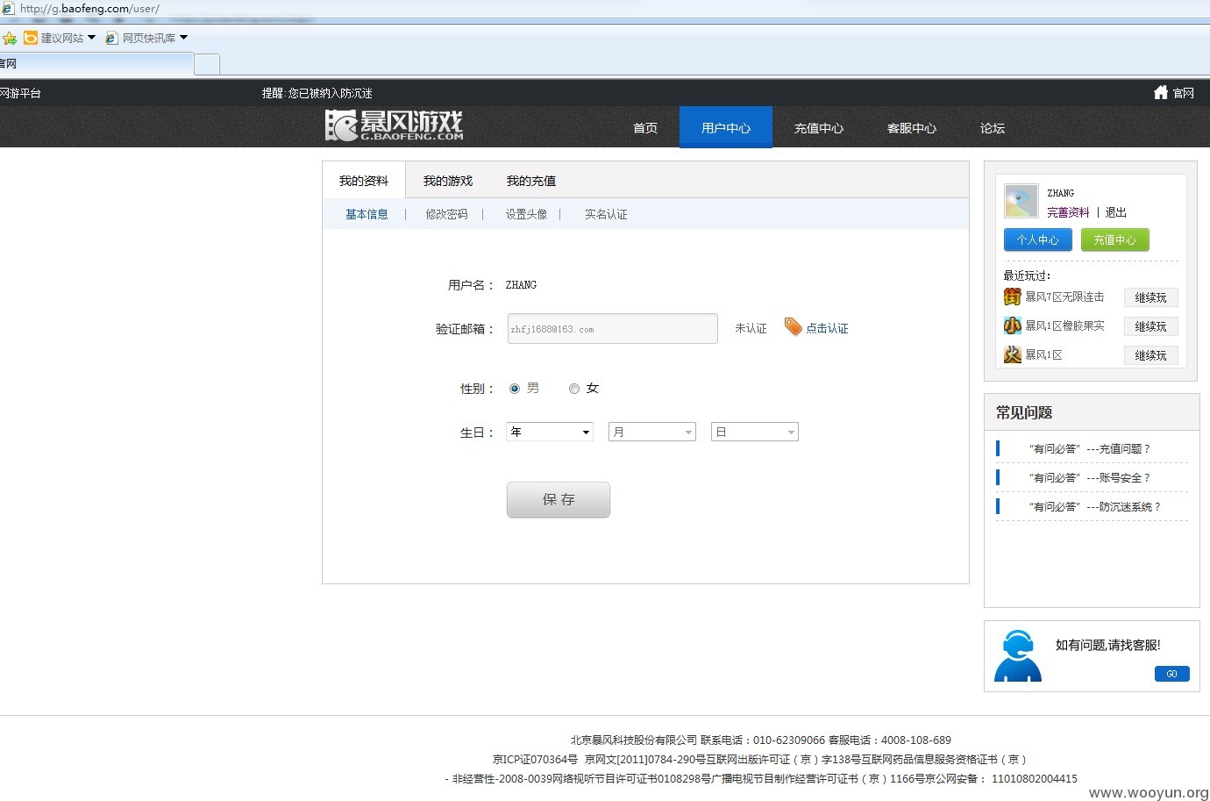
Task: Click the 验证邮箱 email input field
Action: (x=613, y=329)
